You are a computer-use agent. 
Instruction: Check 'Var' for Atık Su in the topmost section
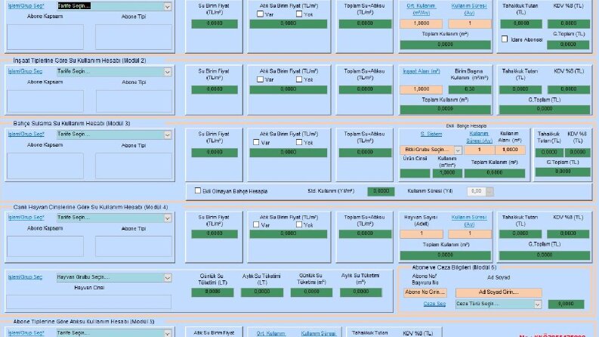(x=260, y=14)
